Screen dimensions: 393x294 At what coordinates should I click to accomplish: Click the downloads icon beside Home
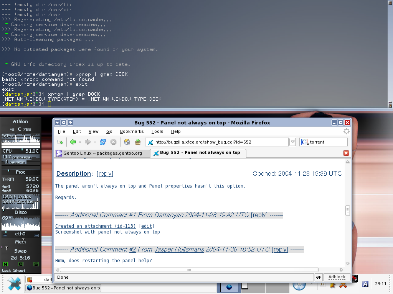138,142
